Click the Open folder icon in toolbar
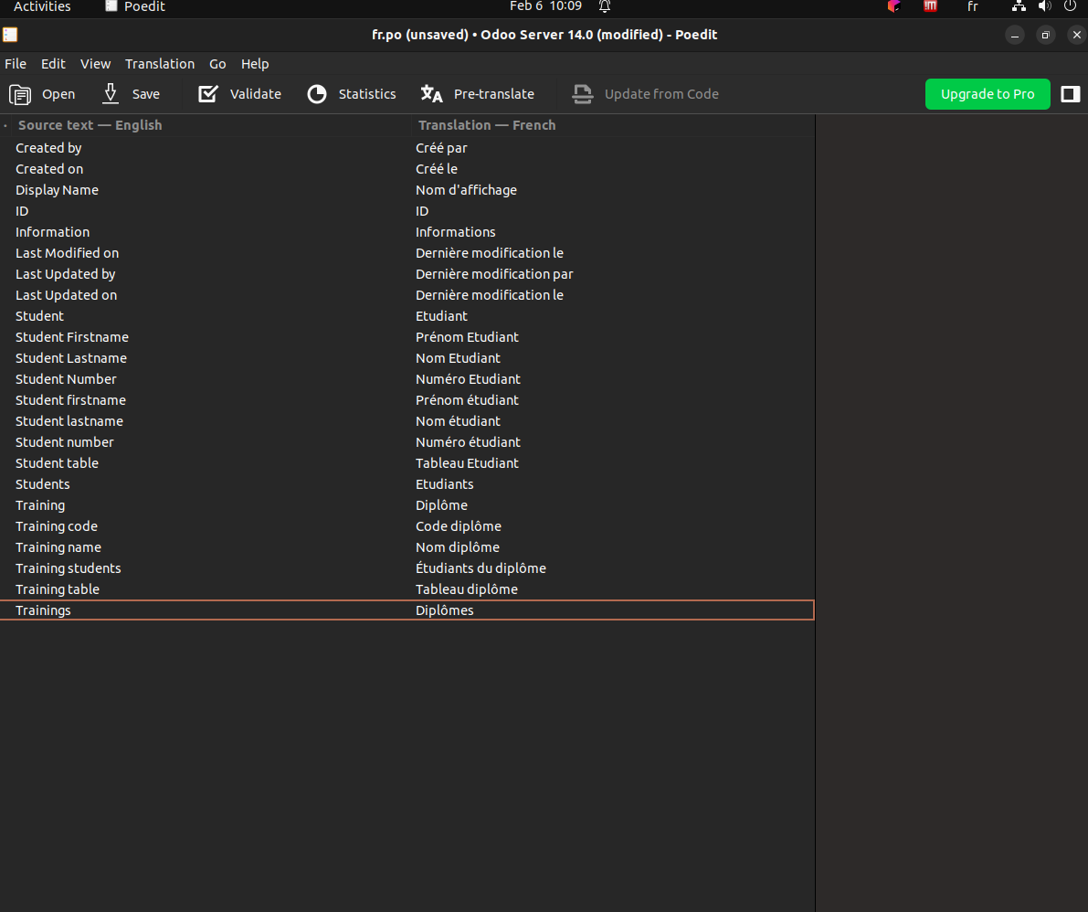 [x=20, y=94]
